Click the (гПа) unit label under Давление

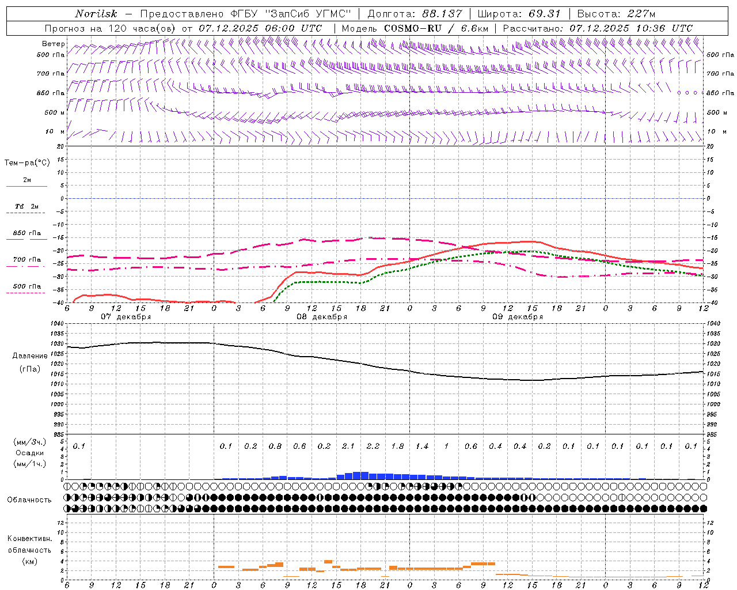click(30, 369)
